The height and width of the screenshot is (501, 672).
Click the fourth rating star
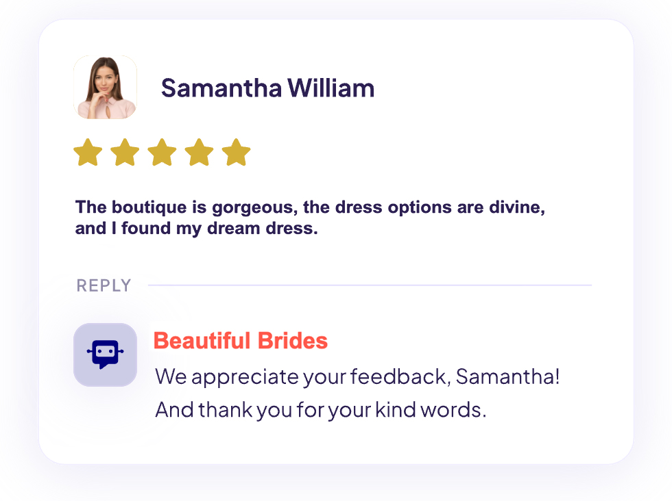pos(199,152)
